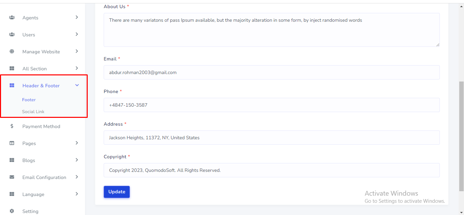Click the Agents group icon in the sidebar
464x215 pixels.
(12, 17)
